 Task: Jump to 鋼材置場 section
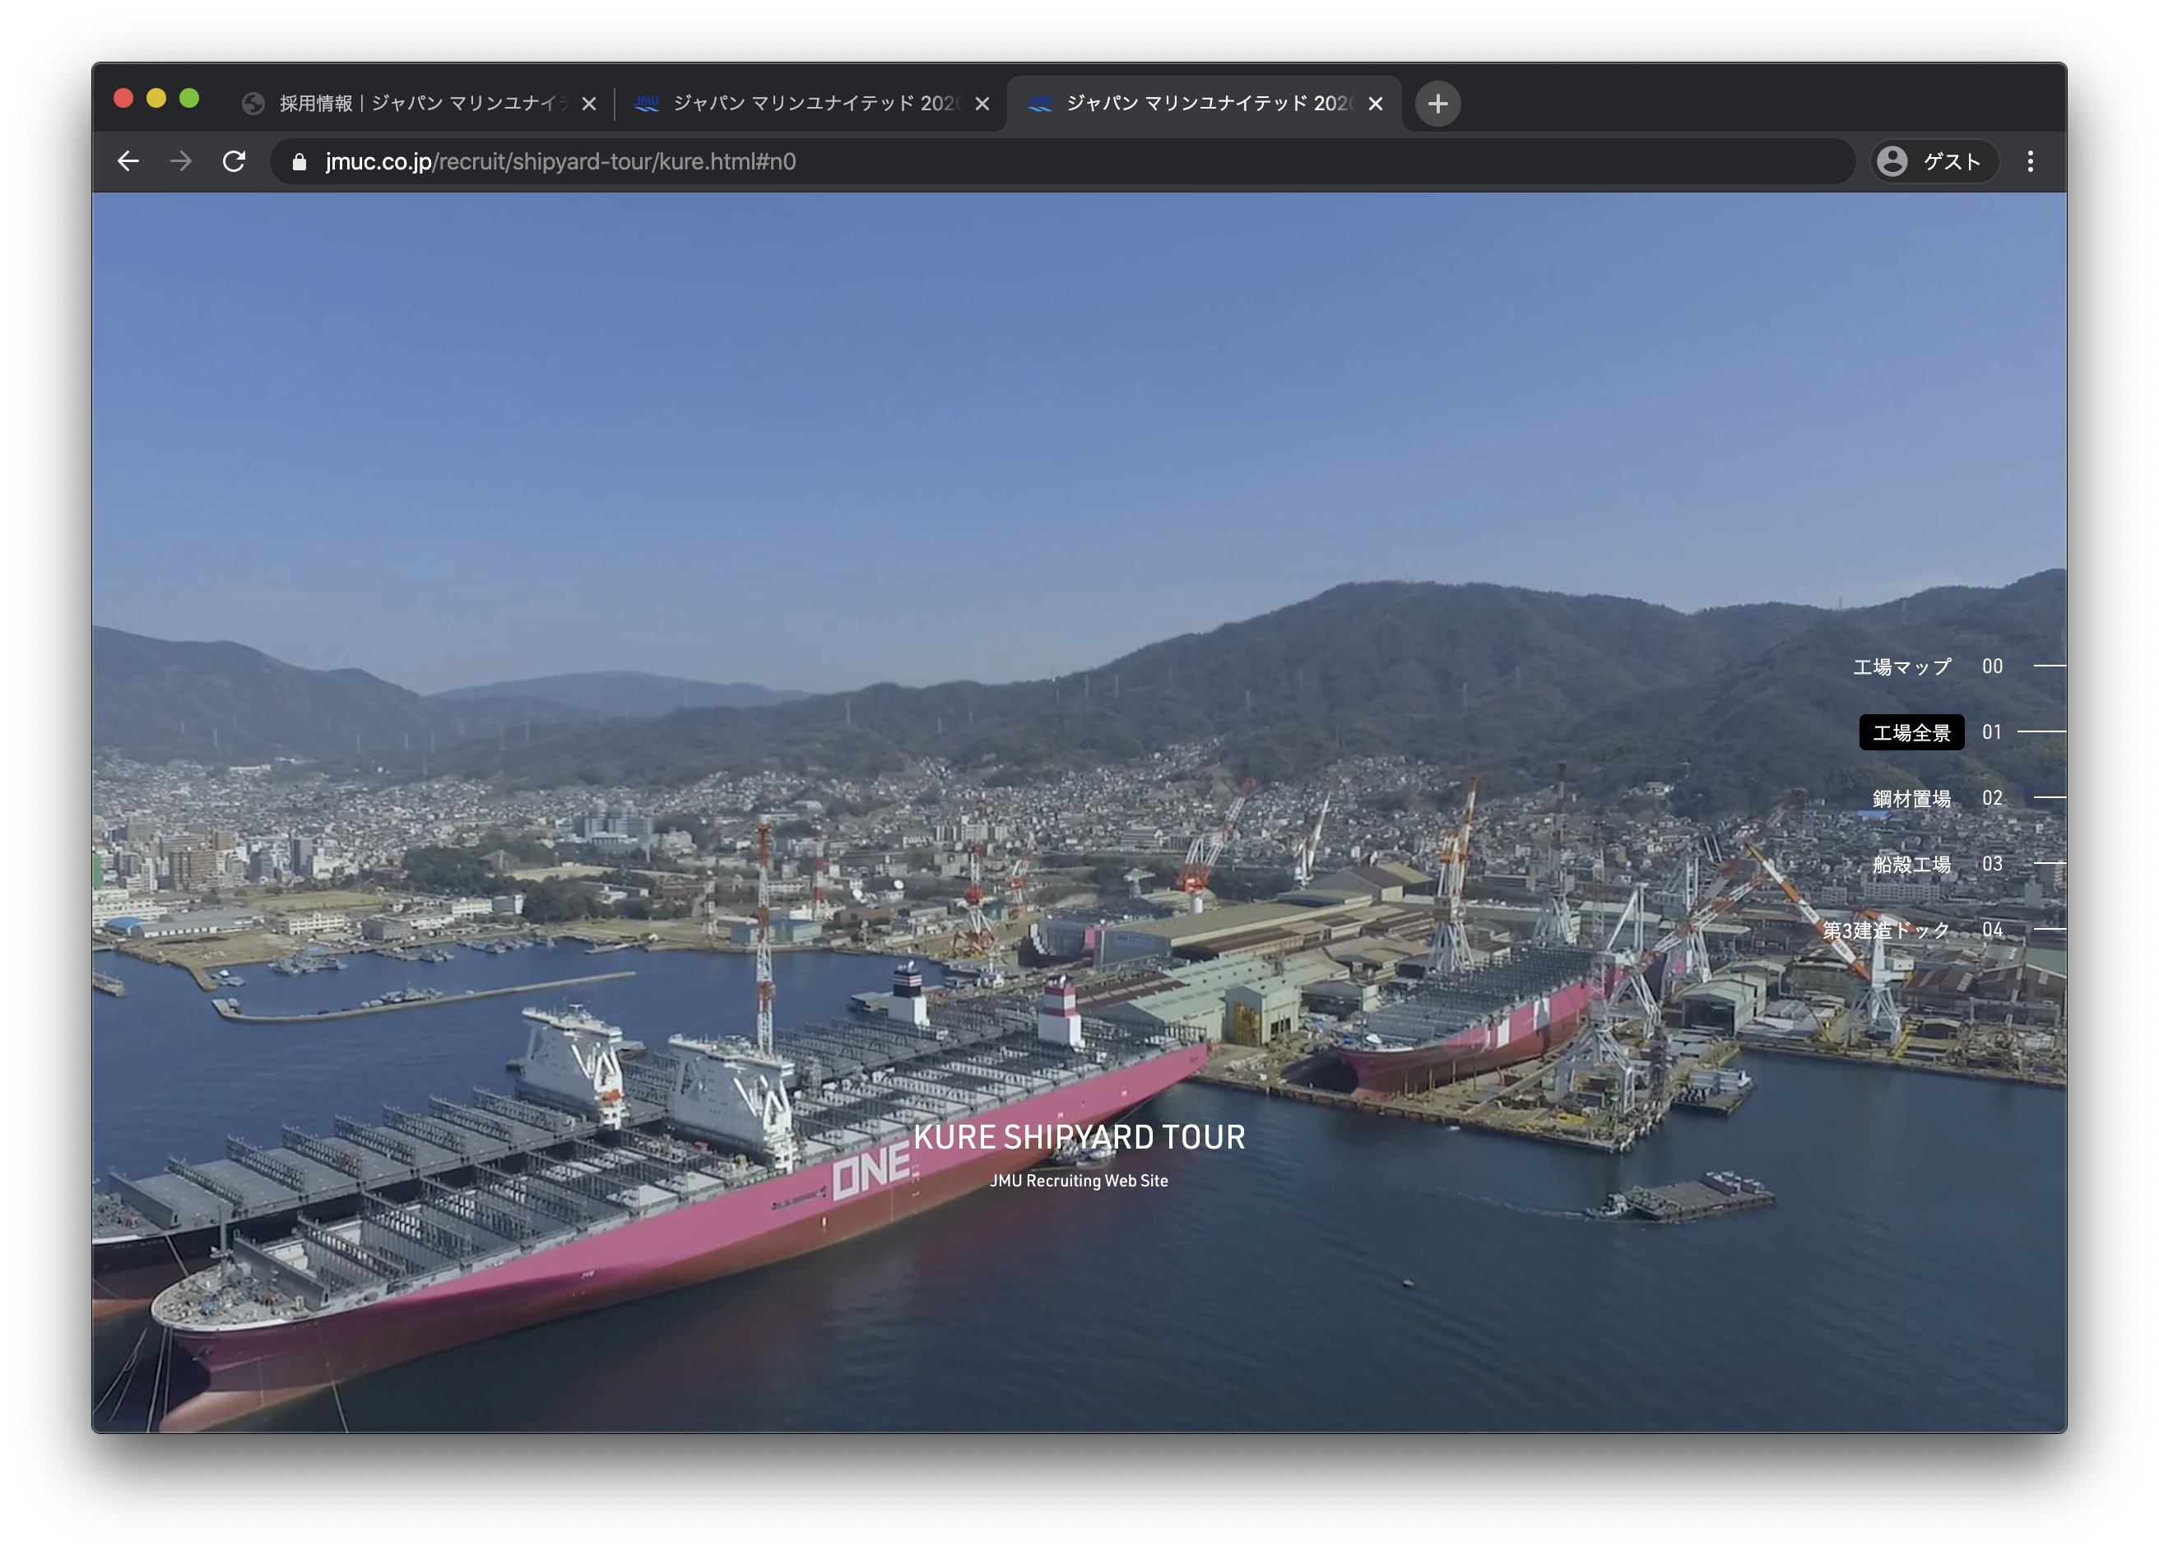(1911, 798)
